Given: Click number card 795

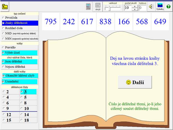Looking at the screenshot, I should pos(51,22).
